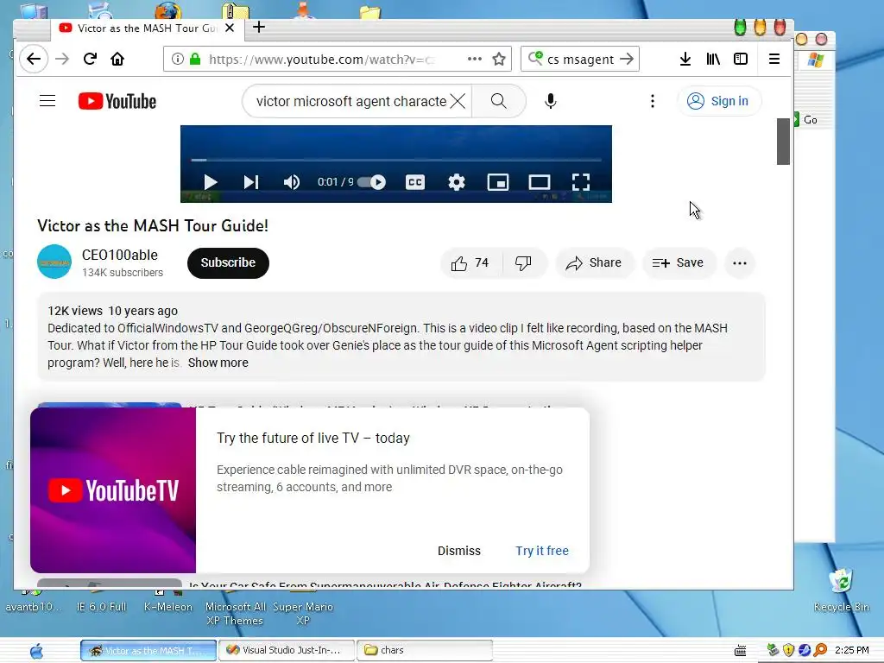Search YouTube by voice microphone
The image size is (884, 663).
coord(551,101)
